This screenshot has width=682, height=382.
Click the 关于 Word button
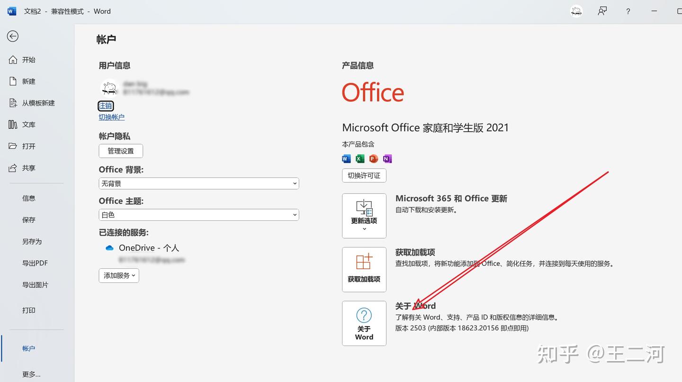tap(364, 323)
